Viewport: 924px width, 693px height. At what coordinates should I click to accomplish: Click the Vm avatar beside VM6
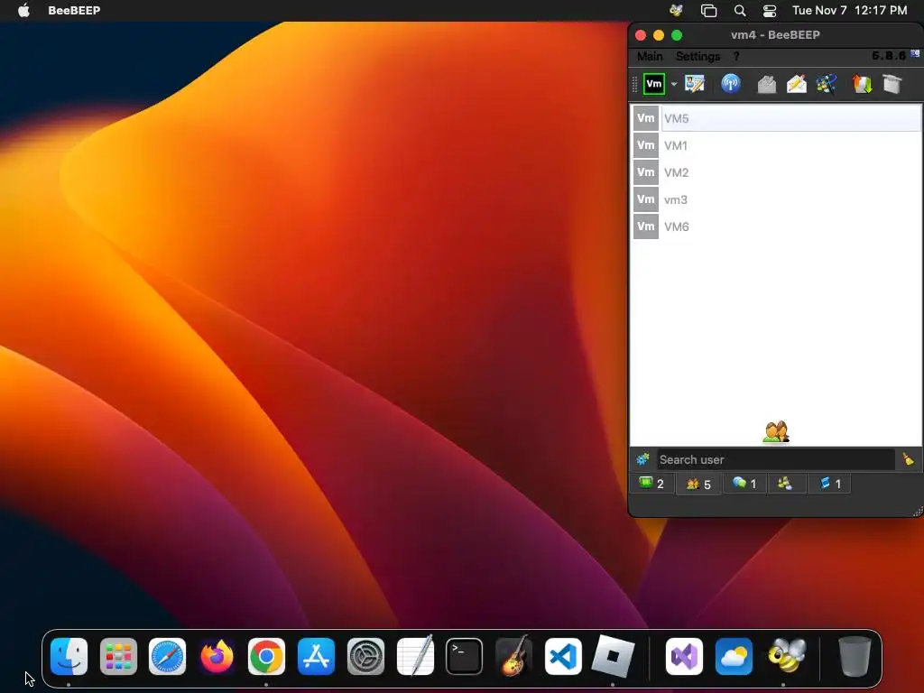point(646,226)
